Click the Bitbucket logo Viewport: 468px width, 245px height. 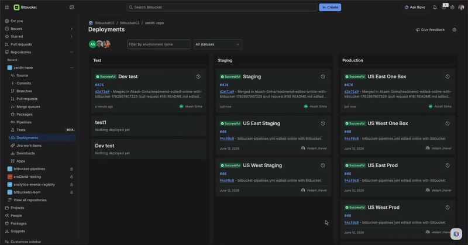pyautogui.click(x=25, y=7)
